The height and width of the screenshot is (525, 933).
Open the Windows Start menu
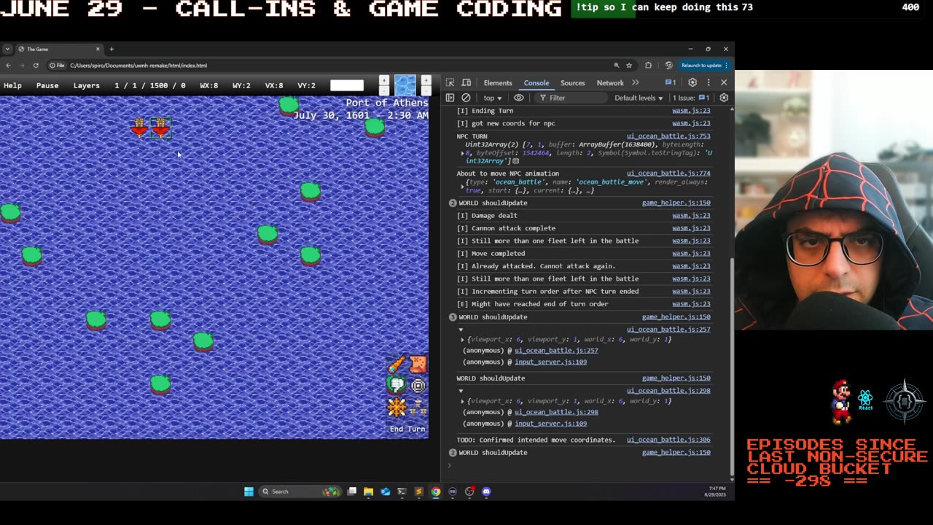249,491
